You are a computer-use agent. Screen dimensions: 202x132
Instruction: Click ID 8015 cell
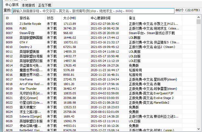click(9, 70)
